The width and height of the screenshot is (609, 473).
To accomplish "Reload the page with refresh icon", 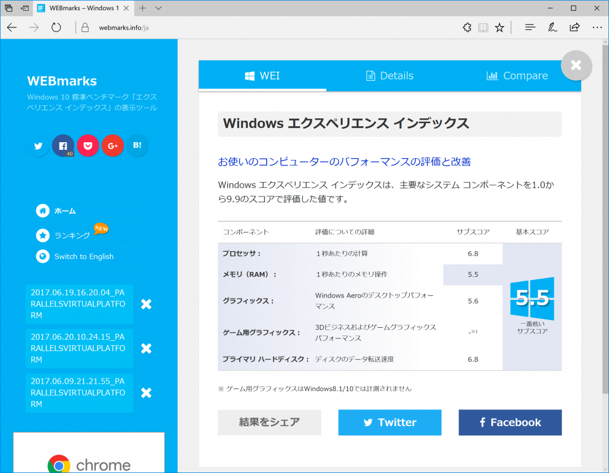I will 56,27.
